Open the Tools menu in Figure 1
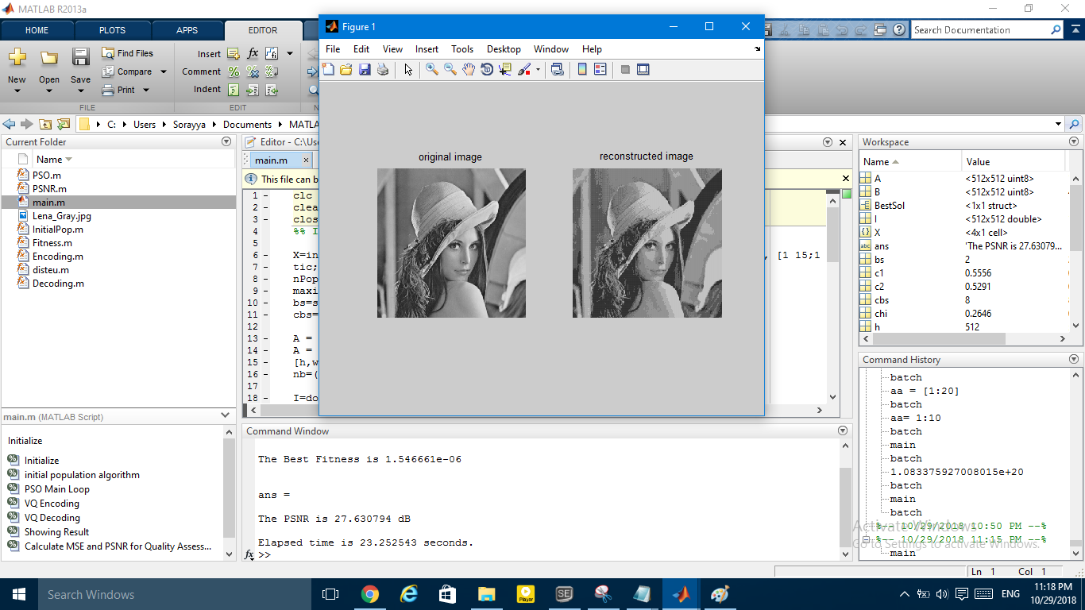 462,48
